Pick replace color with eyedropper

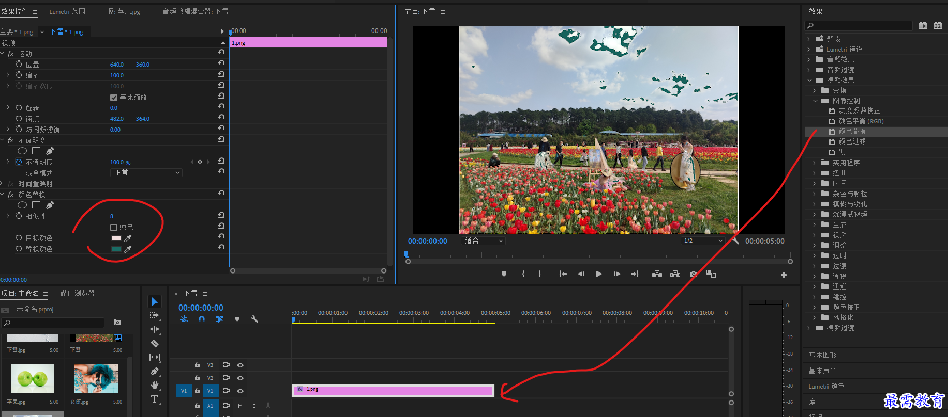[128, 249]
